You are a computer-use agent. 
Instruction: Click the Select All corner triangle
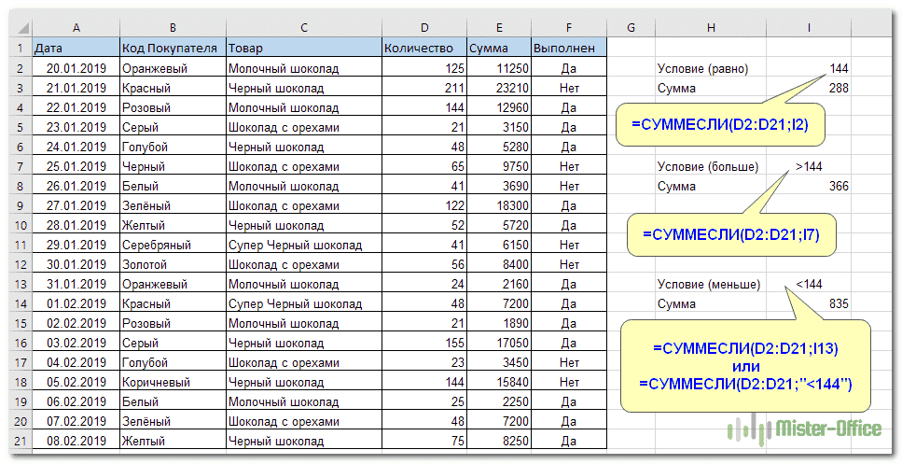(x=20, y=28)
